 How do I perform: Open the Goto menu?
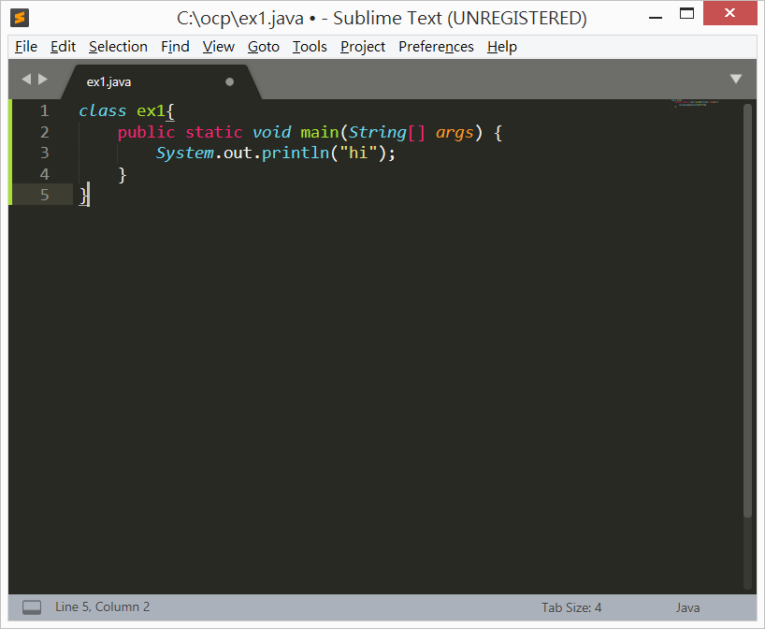coord(263,47)
